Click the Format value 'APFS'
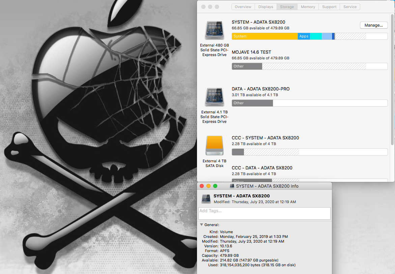The image size is (395, 274). [225, 251]
